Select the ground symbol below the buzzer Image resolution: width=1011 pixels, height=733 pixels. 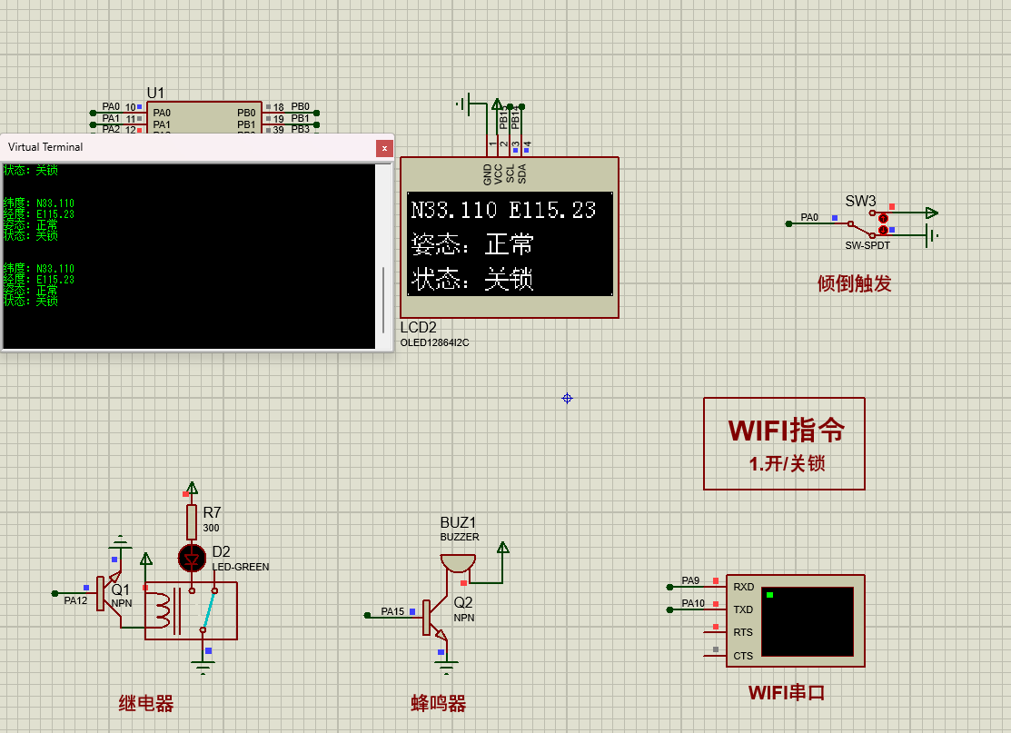(444, 666)
